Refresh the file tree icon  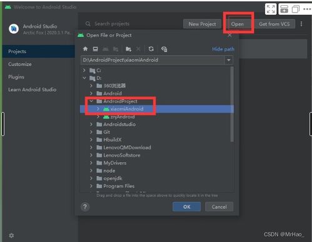[151, 49]
